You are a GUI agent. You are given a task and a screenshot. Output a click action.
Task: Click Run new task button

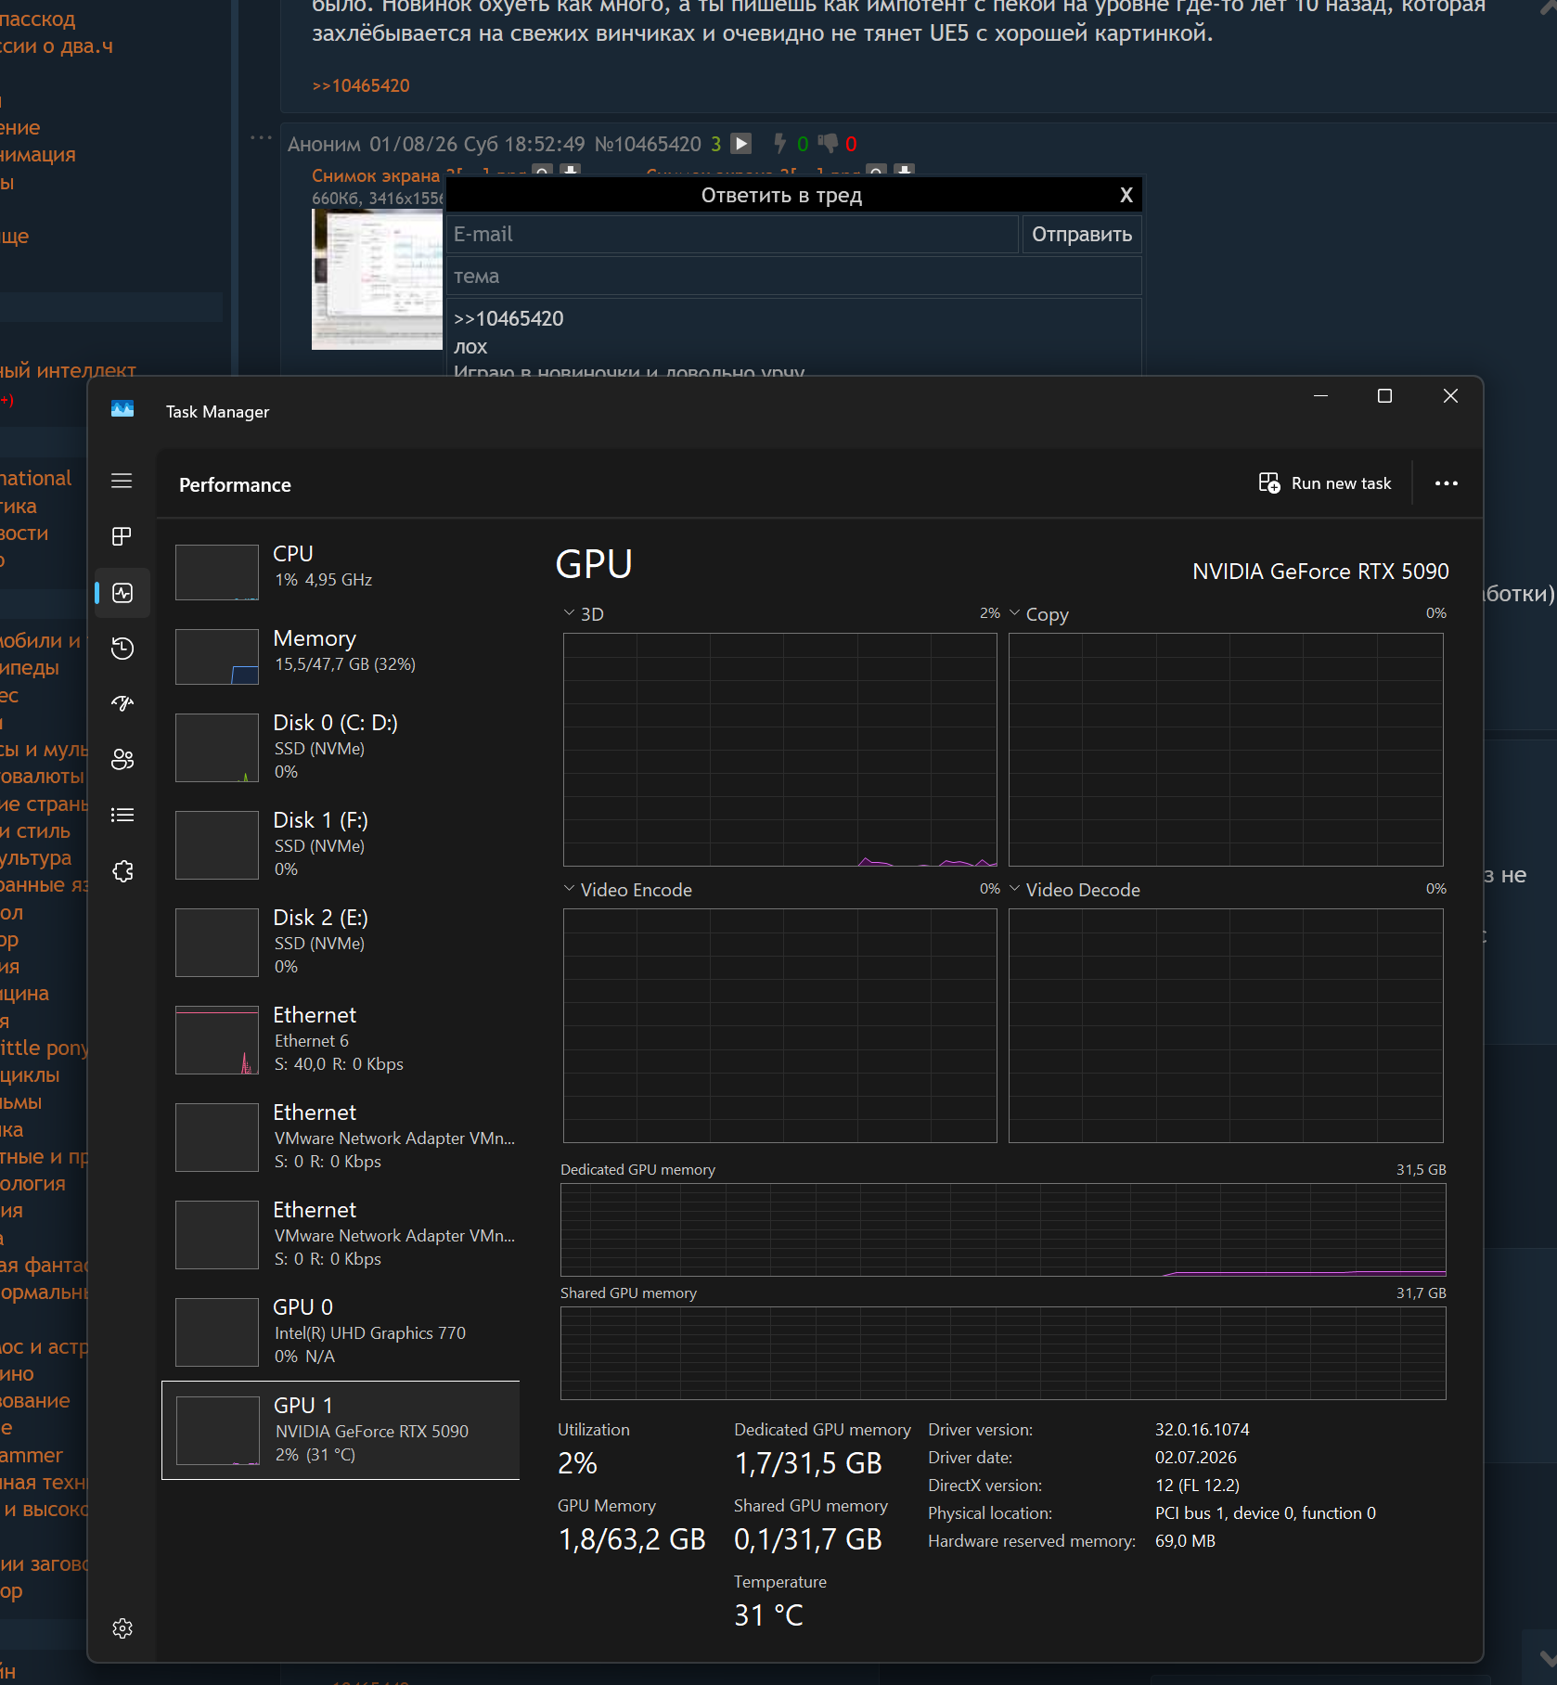tap(1325, 483)
